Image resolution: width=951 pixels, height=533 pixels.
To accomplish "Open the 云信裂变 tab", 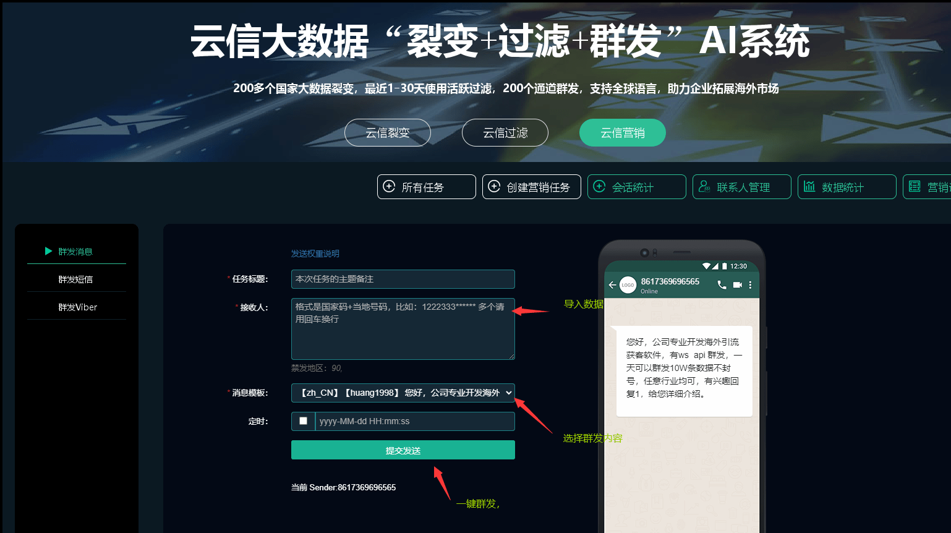I will pyautogui.click(x=388, y=133).
